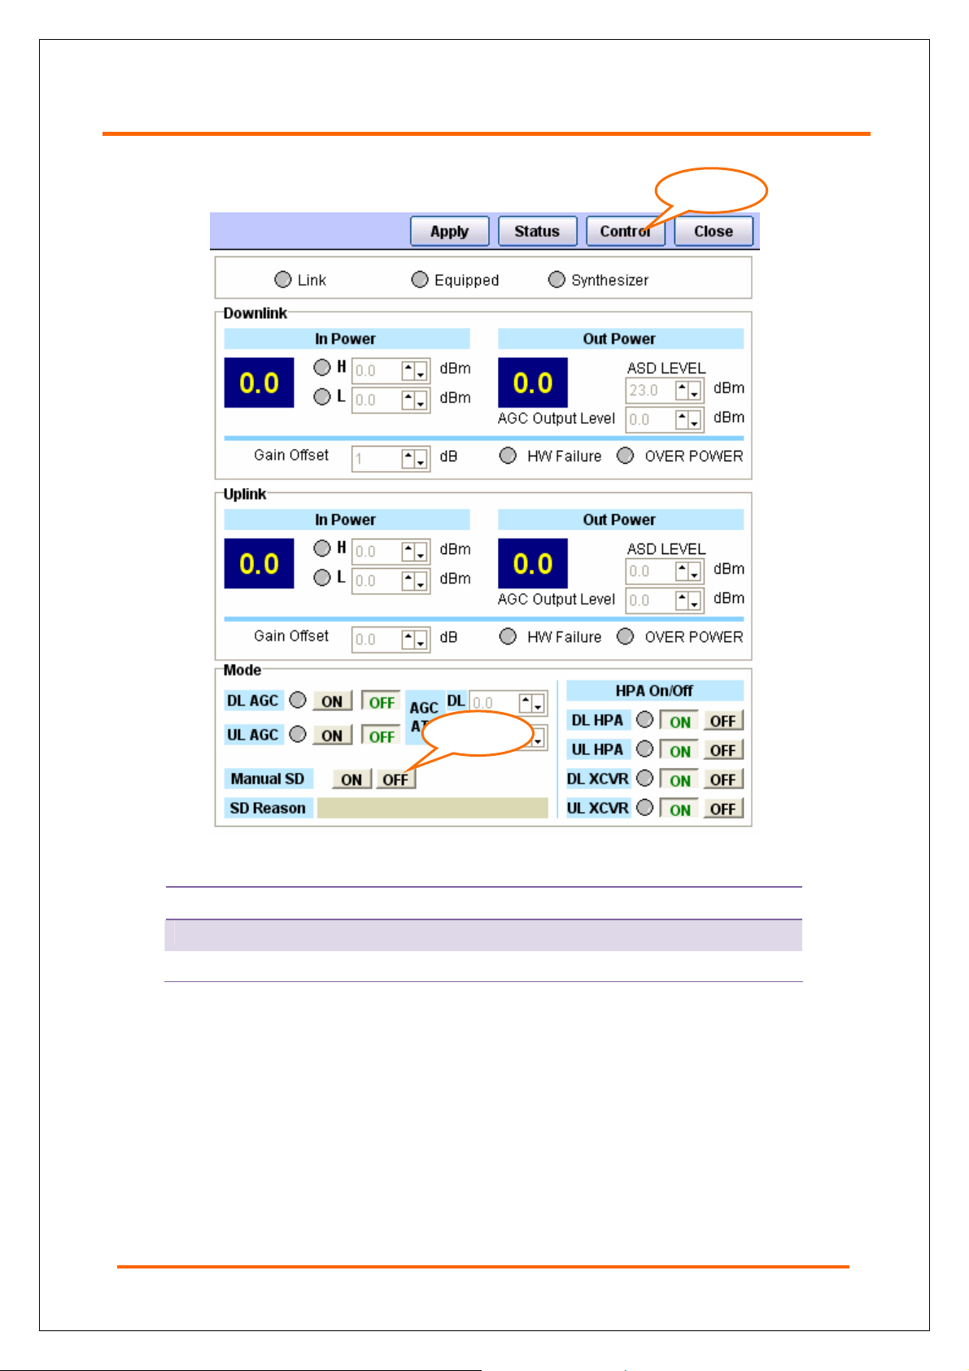Viewport: 969px width, 1371px height.
Task: Select the Downlink In Power L radio
Action: [322, 397]
